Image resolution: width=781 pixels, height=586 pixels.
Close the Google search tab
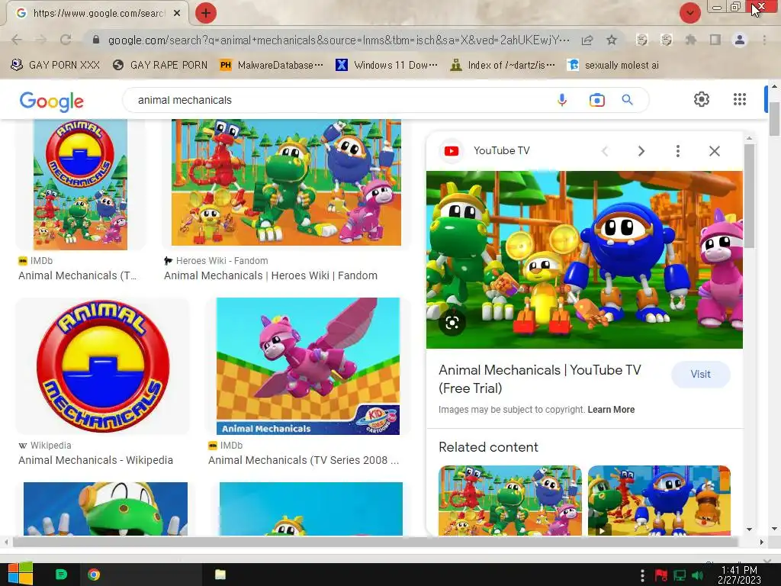(x=177, y=13)
